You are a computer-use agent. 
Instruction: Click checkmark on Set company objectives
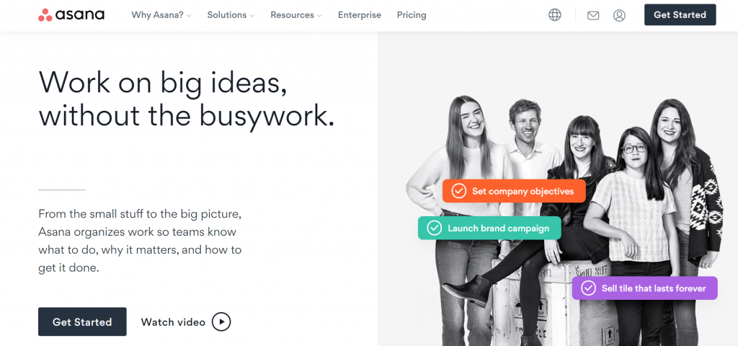pos(458,191)
